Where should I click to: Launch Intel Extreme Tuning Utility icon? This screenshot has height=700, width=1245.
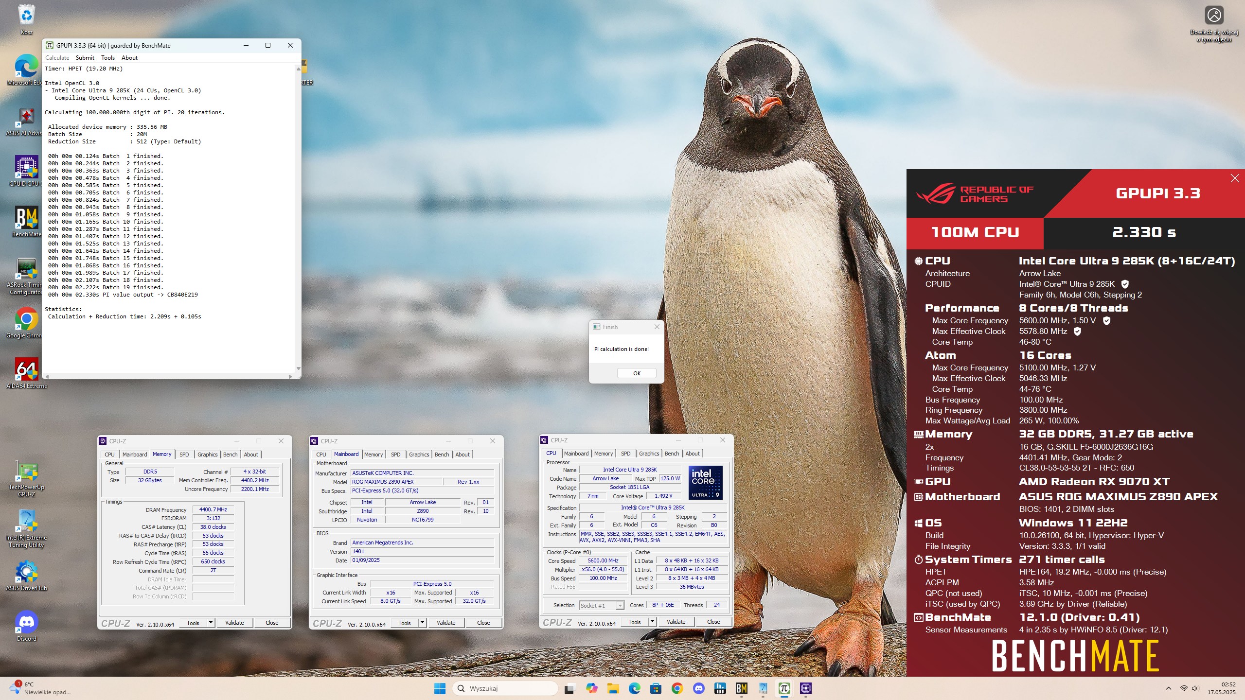tap(26, 529)
